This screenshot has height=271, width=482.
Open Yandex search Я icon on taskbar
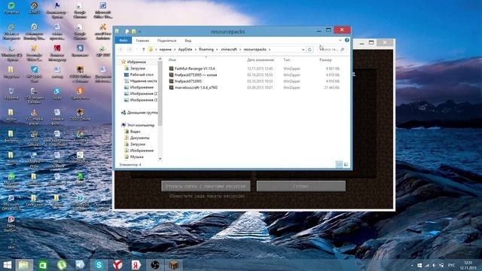(x=136, y=265)
